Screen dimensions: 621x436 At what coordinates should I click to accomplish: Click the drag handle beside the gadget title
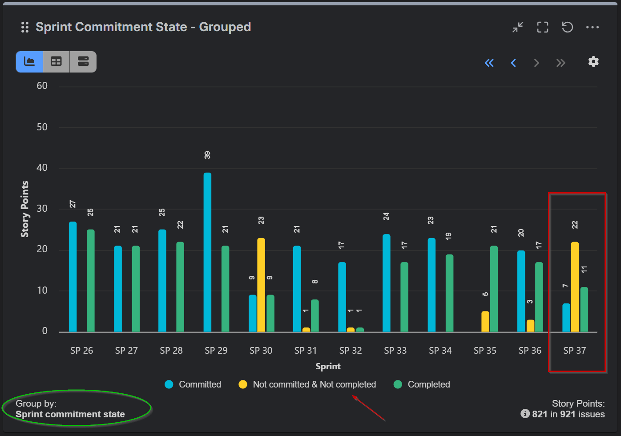pyautogui.click(x=25, y=27)
